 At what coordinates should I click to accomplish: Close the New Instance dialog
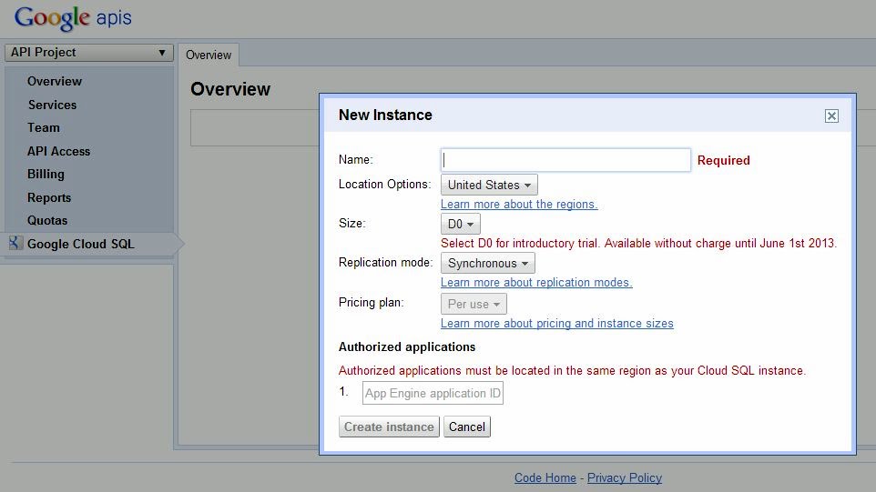830,115
